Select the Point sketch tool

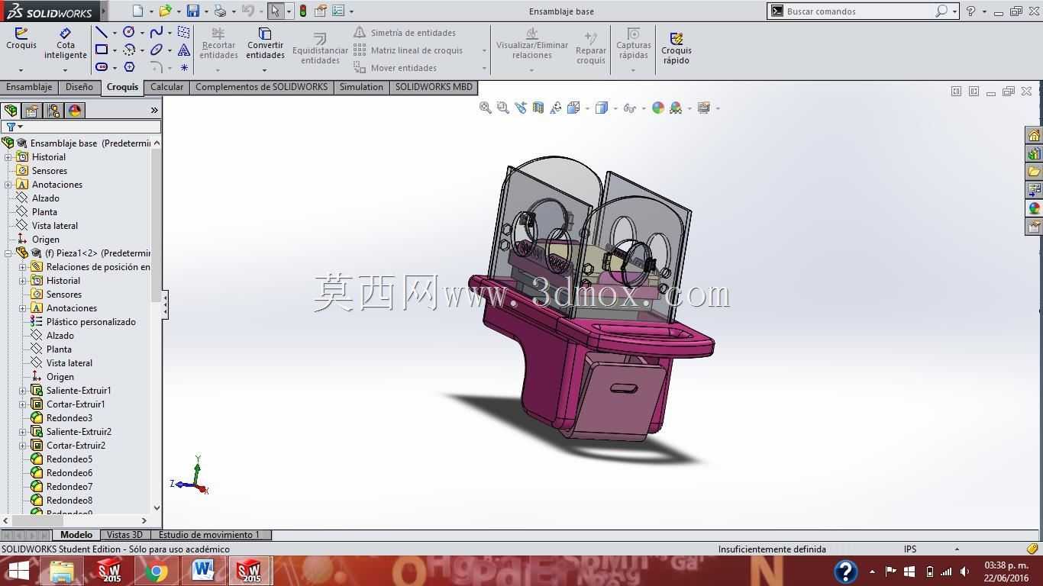[184, 67]
